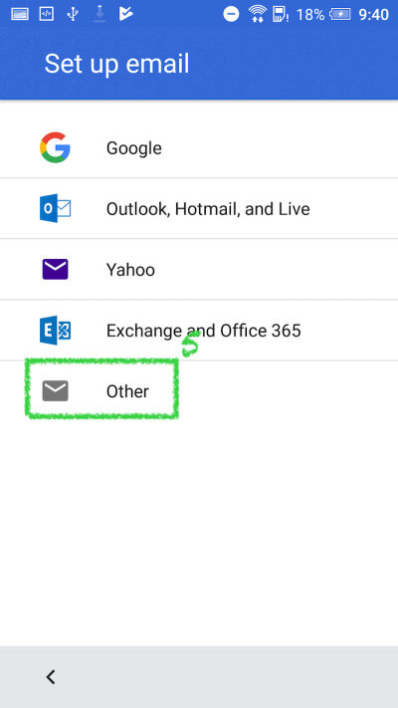Go back with the bottom chevron
Screen dimensions: 398x708
tap(51, 677)
